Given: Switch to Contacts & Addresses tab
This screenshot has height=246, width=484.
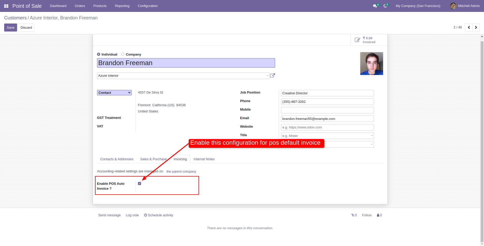Looking at the screenshot, I should 117,159.
